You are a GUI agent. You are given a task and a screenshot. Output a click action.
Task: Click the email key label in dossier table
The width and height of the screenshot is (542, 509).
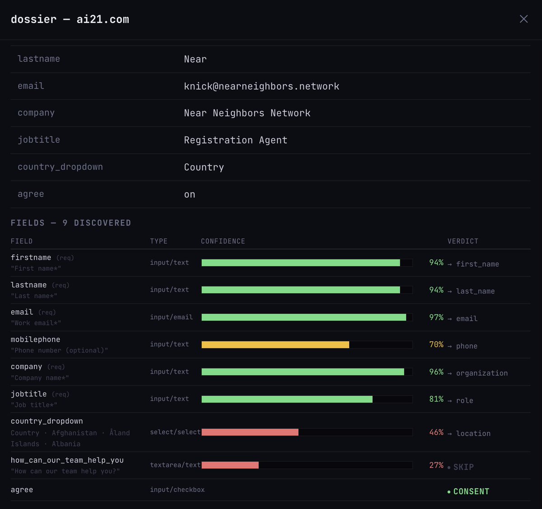[x=31, y=86]
